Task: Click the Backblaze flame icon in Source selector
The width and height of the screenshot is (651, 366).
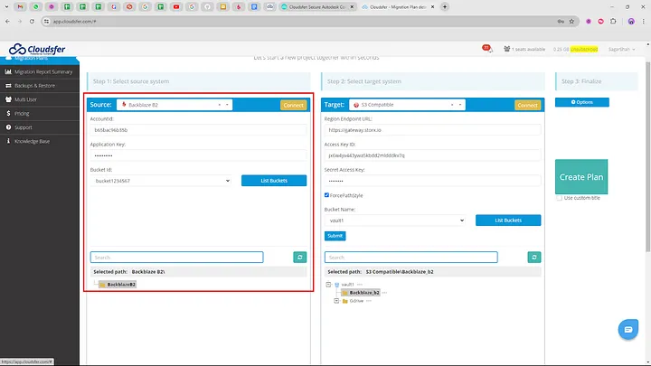Action: pyautogui.click(x=124, y=105)
